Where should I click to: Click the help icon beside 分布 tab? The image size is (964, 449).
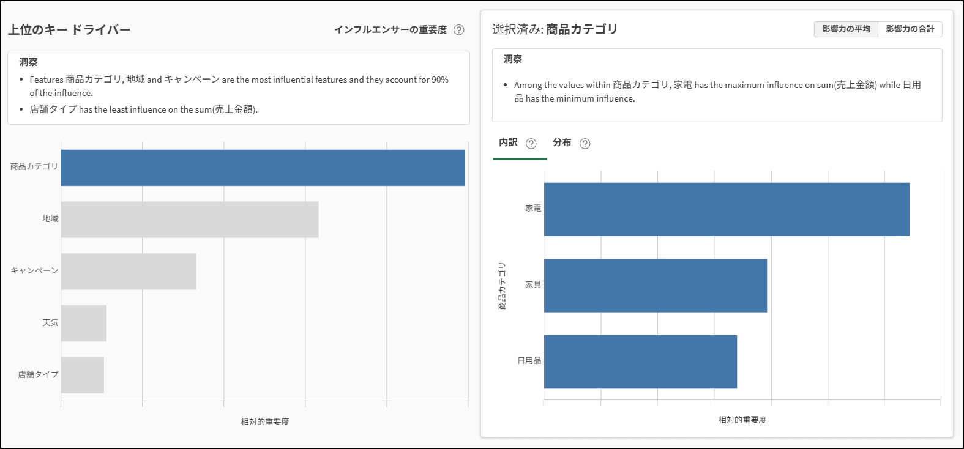tap(585, 144)
